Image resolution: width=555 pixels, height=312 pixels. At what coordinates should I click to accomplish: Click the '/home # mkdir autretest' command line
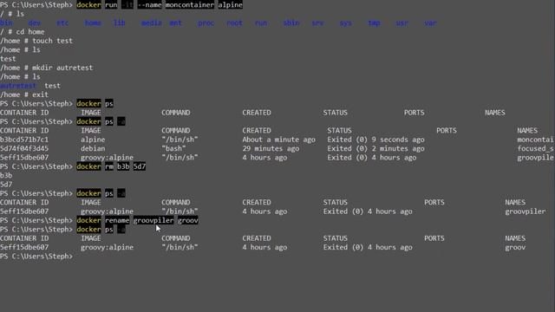point(46,68)
